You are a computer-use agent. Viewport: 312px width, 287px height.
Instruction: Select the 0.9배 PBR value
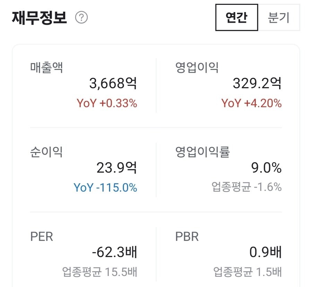pyautogui.click(x=266, y=252)
